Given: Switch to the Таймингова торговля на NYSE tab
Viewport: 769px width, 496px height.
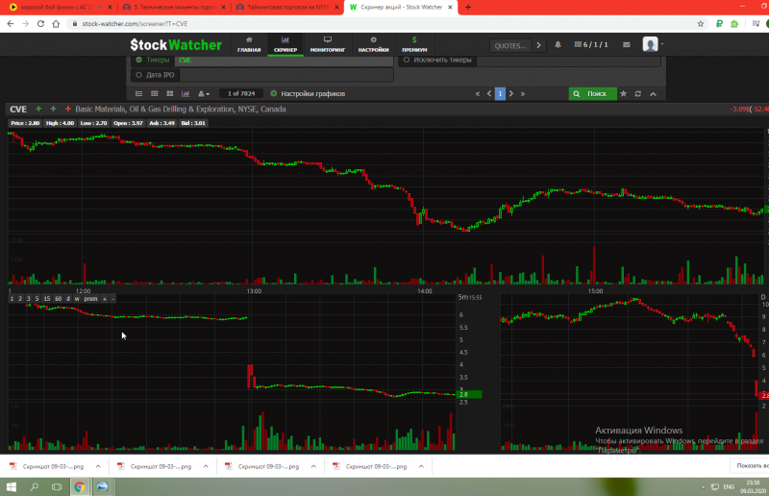Looking at the screenshot, I should tap(287, 8).
